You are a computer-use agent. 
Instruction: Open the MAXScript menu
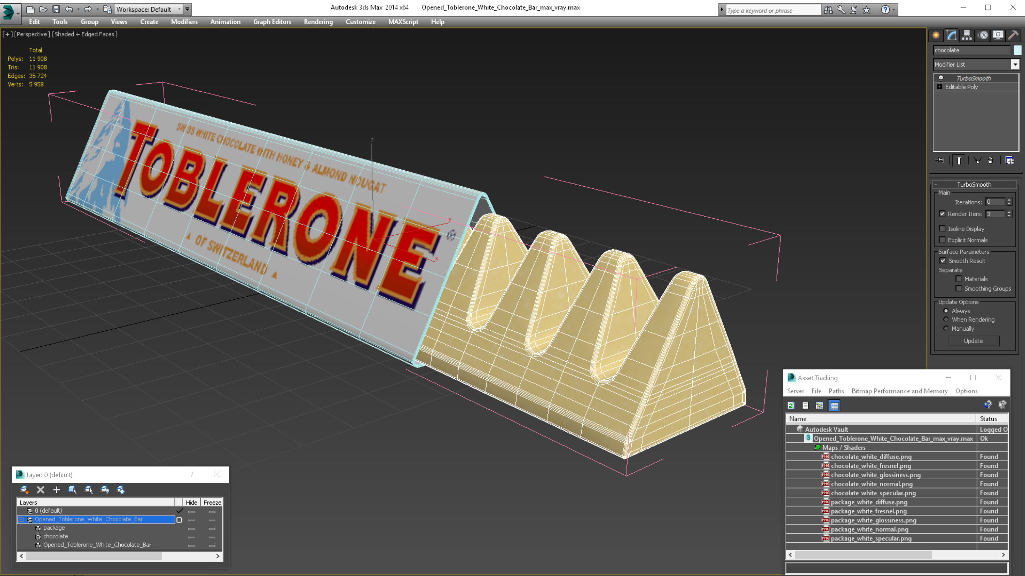tap(403, 22)
